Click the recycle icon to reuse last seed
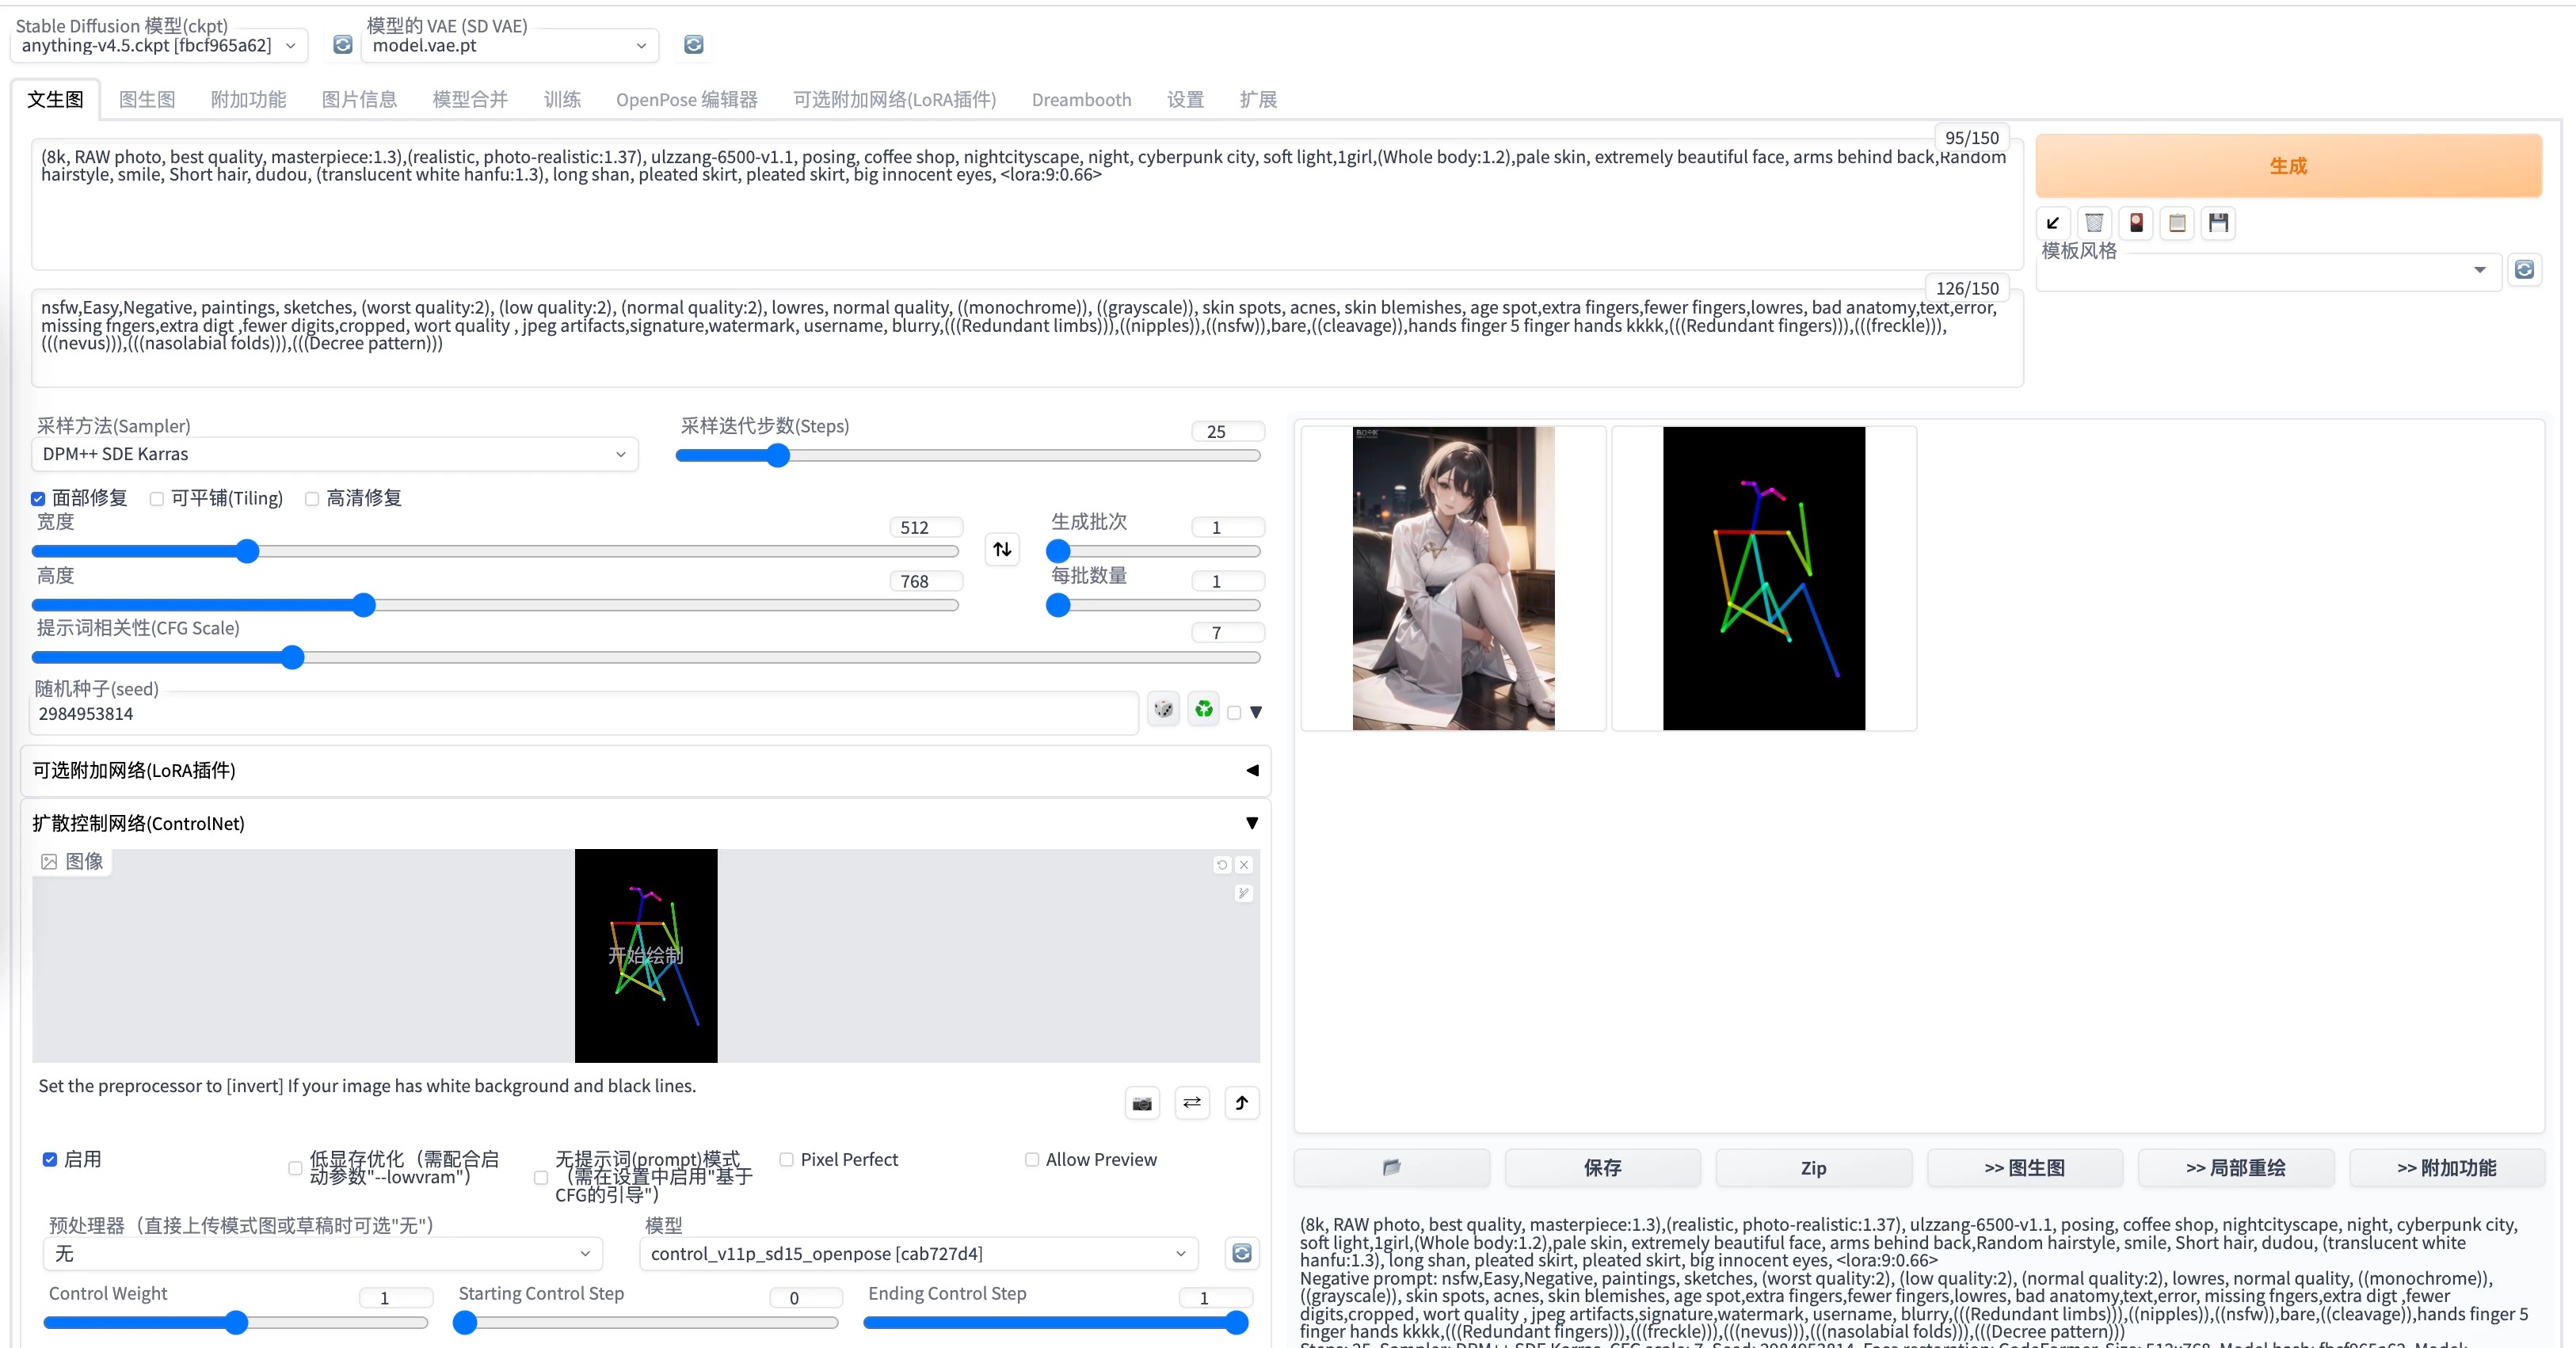 click(x=1204, y=711)
